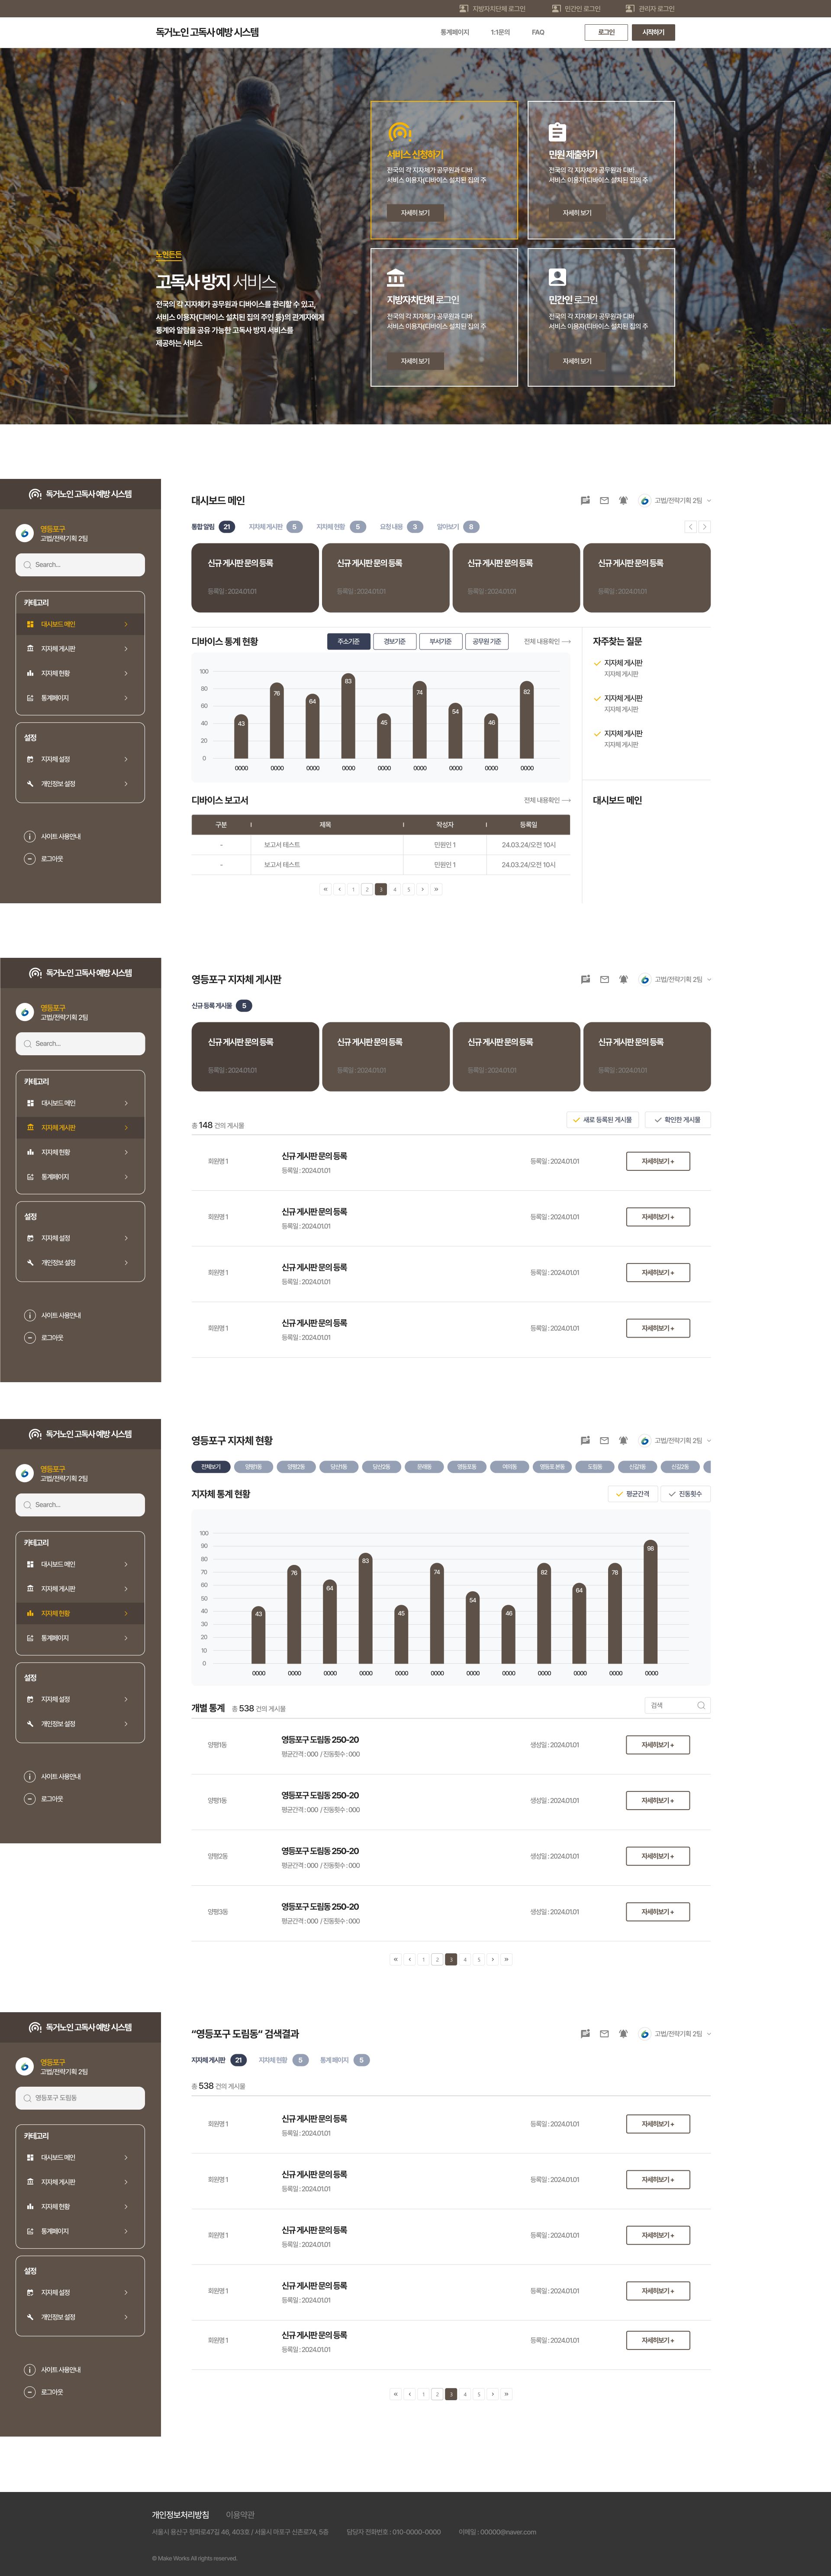Click mail icon in 지자체 현황 page header
Screen dimensions: 831x2576
[604, 1441]
